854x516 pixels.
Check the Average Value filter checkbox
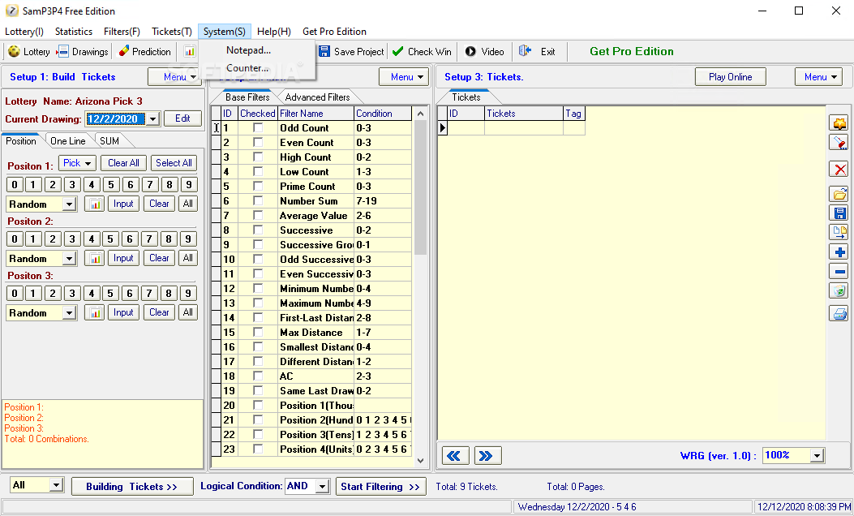tap(258, 216)
